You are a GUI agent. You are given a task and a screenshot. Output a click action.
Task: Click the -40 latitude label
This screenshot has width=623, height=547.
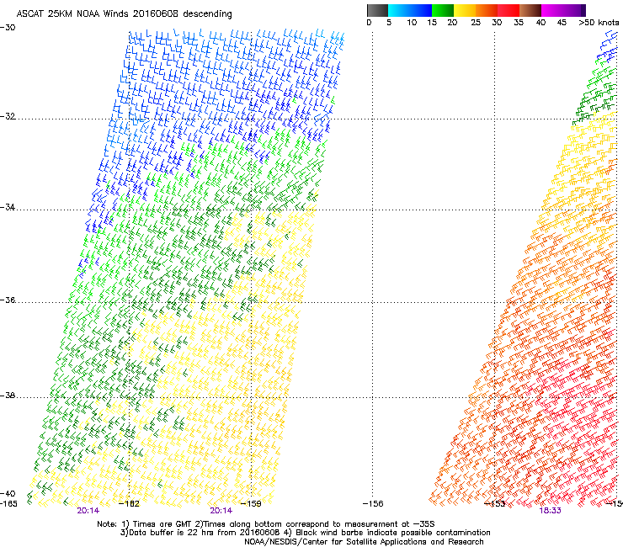tap(8, 493)
